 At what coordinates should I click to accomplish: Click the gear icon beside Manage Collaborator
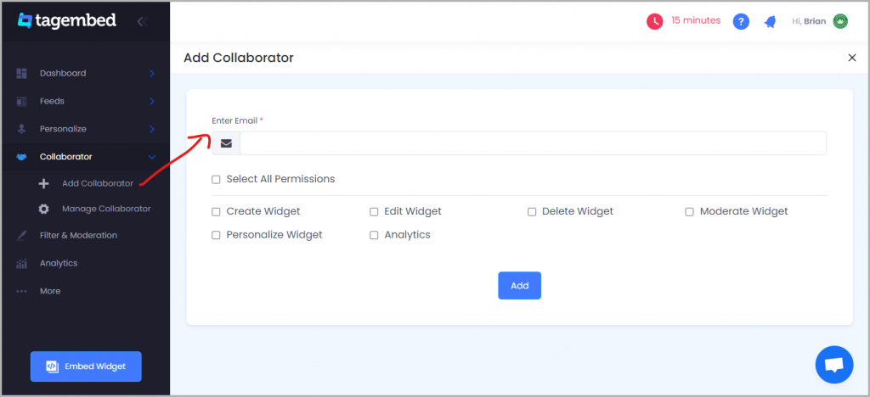pos(44,210)
